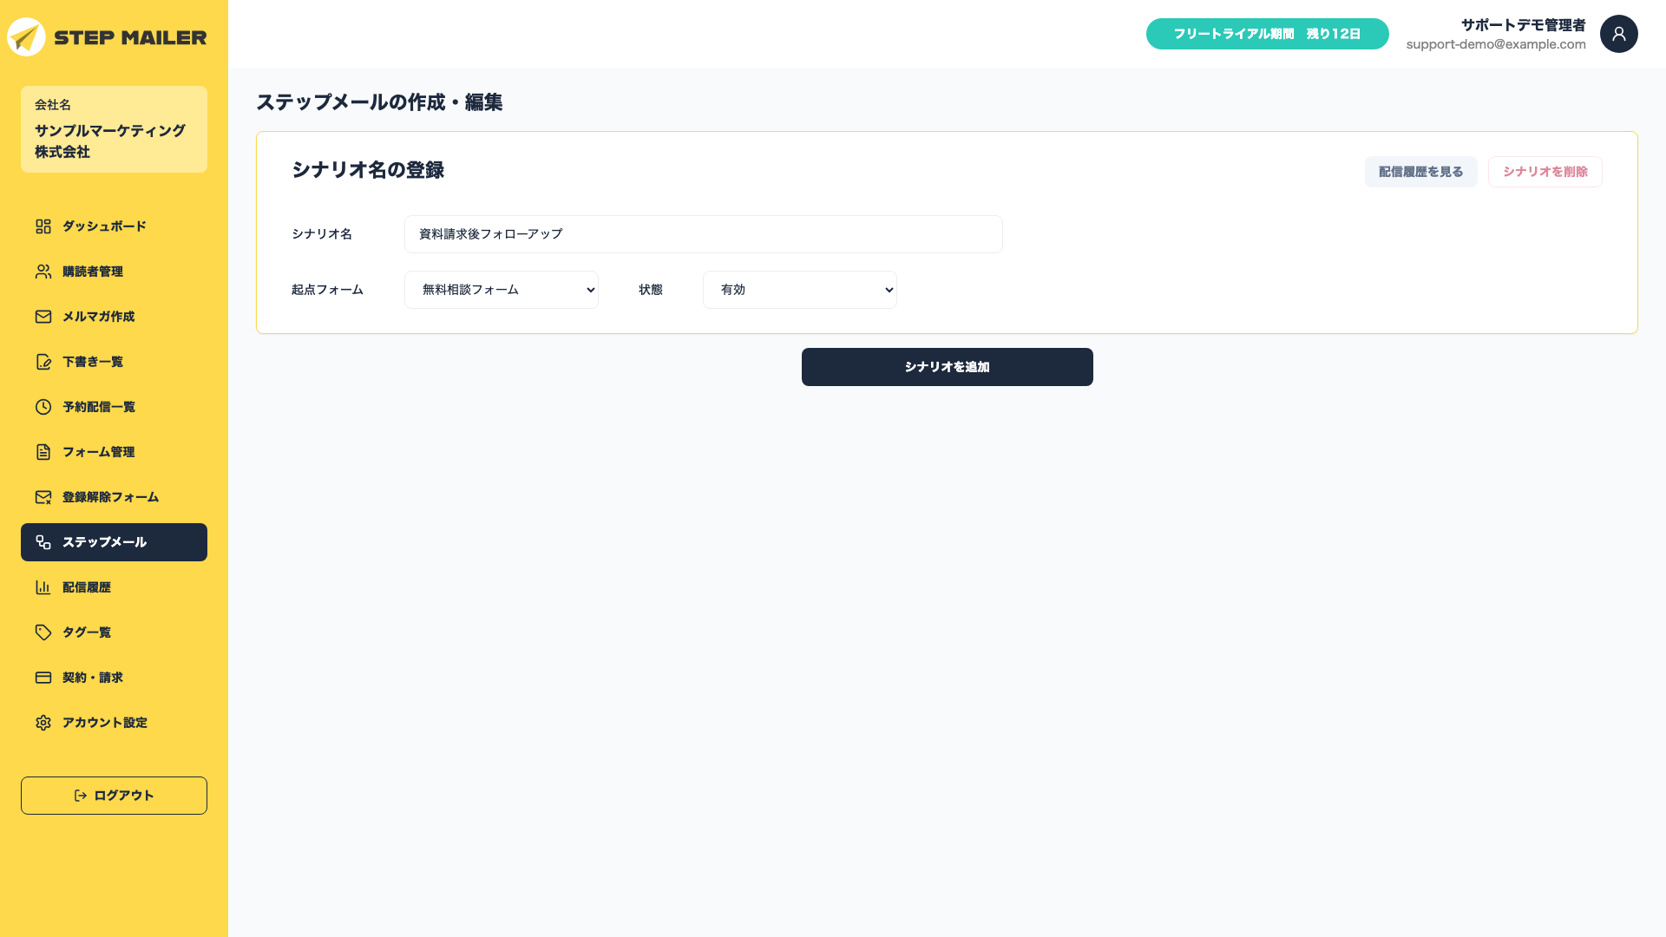This screenshot has height=937, width=1666.
Task: Click the ログアウト button
Action: coord(114,796)
